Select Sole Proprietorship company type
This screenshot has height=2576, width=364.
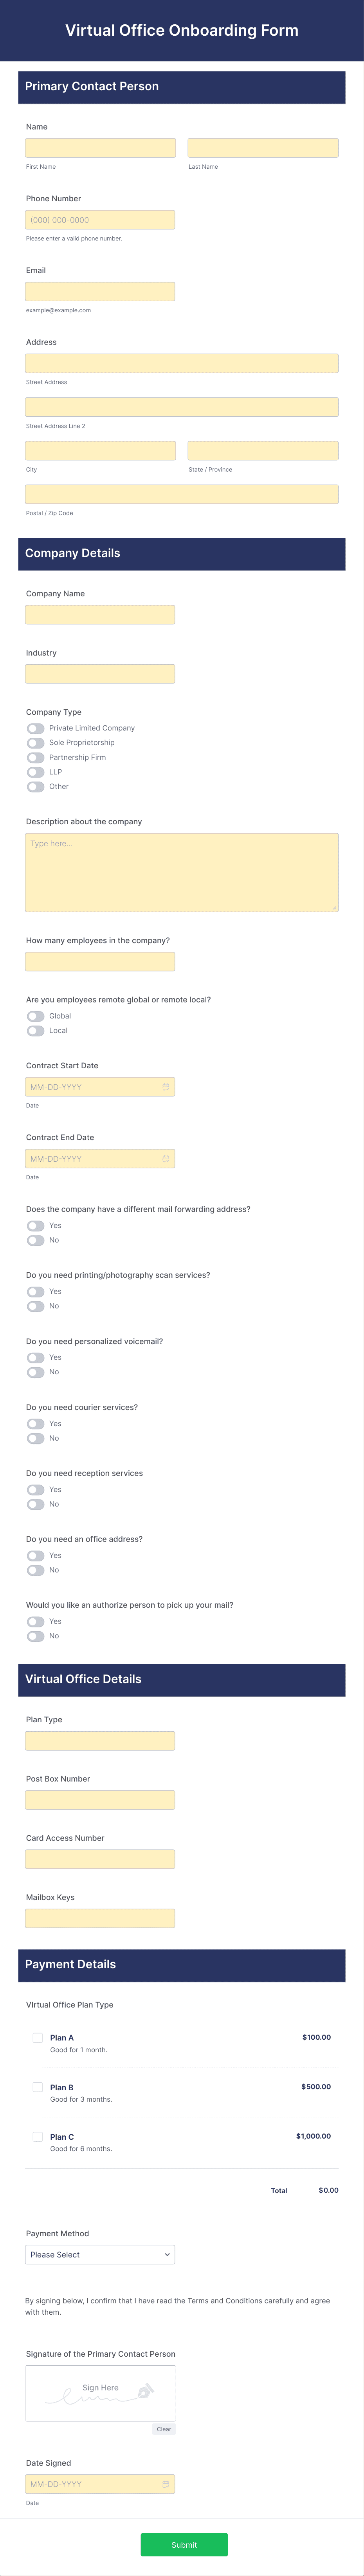coord(36,743)
